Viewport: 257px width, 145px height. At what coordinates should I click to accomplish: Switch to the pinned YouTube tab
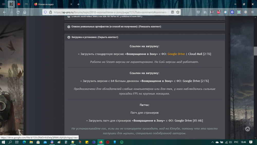(x=19, y=4)
